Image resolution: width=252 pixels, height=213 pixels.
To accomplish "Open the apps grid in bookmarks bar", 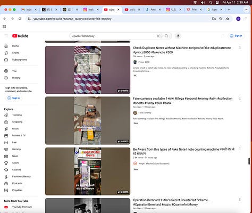I will tap(4, 27).
